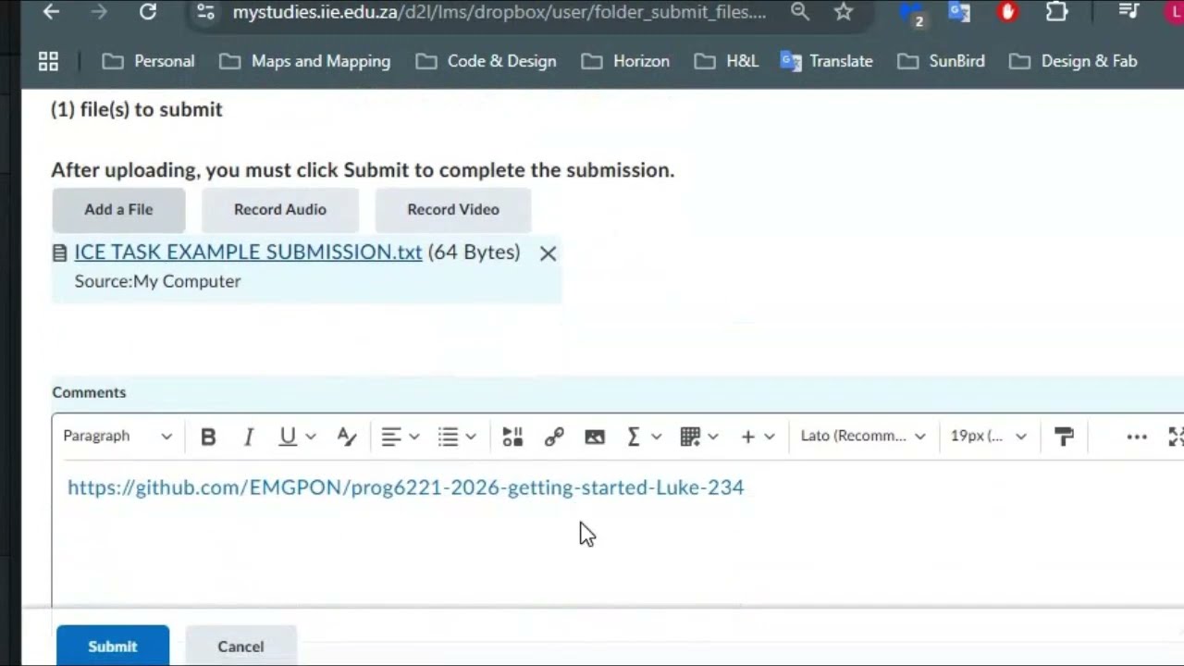
Task: Open the Code & Design bookmarks folder
Action: [x=486, y=61]
